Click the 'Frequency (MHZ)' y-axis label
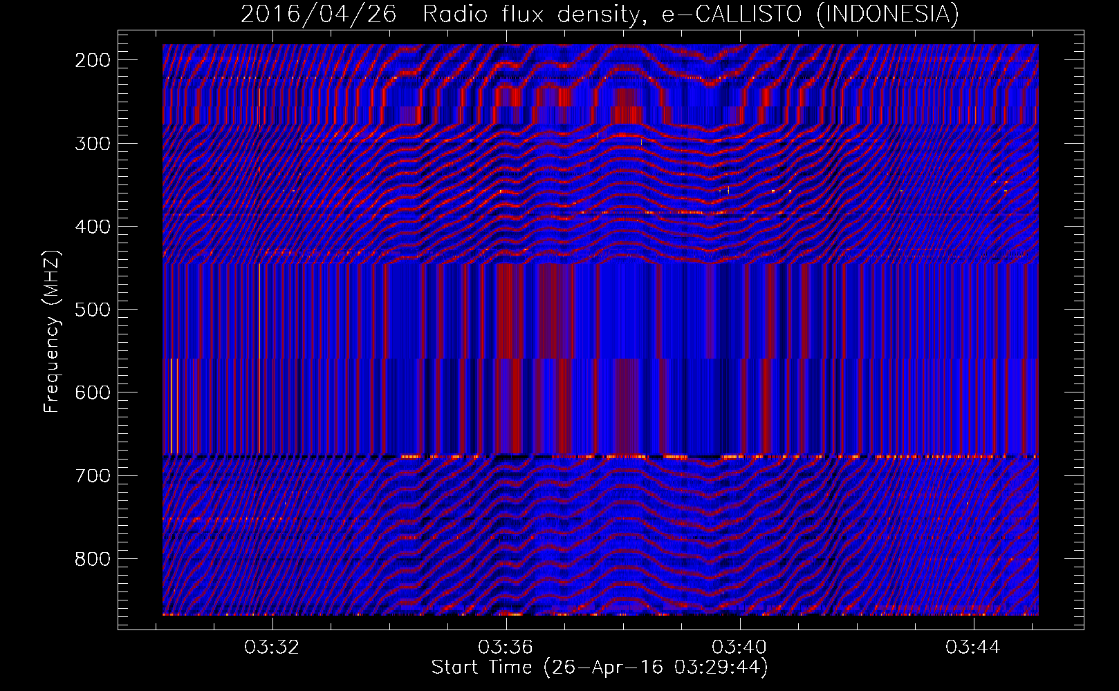Screen dimensions: 1119x691 pos(52,331)
